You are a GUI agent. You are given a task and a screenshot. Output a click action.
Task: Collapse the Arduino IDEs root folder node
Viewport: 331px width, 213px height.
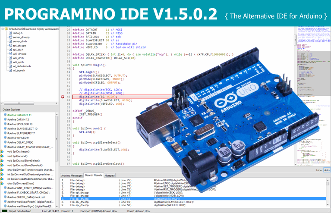coord(3,29)
